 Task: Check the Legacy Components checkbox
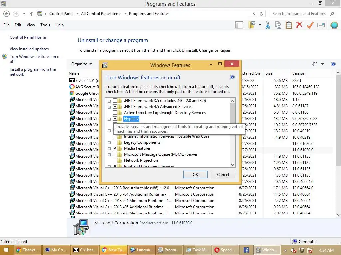pos(115,142)
